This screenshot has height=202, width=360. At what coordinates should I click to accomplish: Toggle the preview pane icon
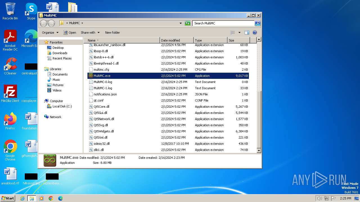247,33
